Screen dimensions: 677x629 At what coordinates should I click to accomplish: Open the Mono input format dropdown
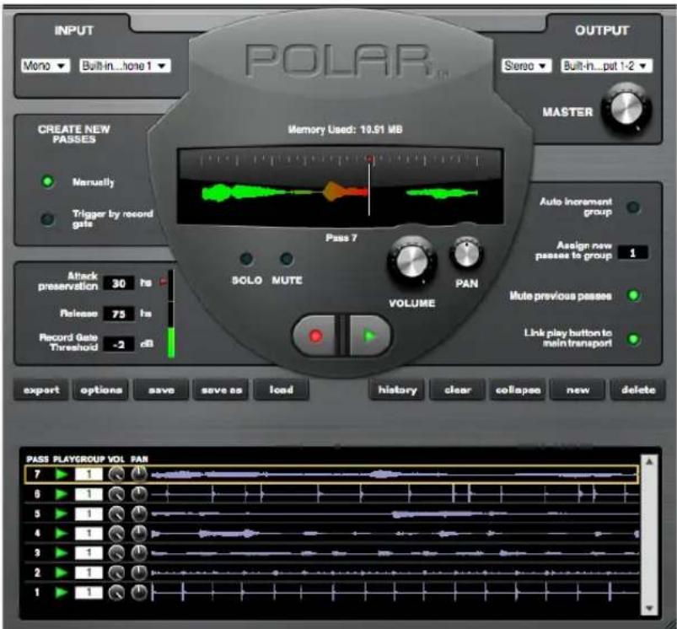pos(46,66)
